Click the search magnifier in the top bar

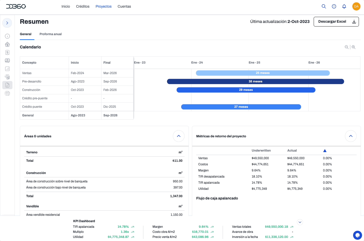[x=324, y=6]
